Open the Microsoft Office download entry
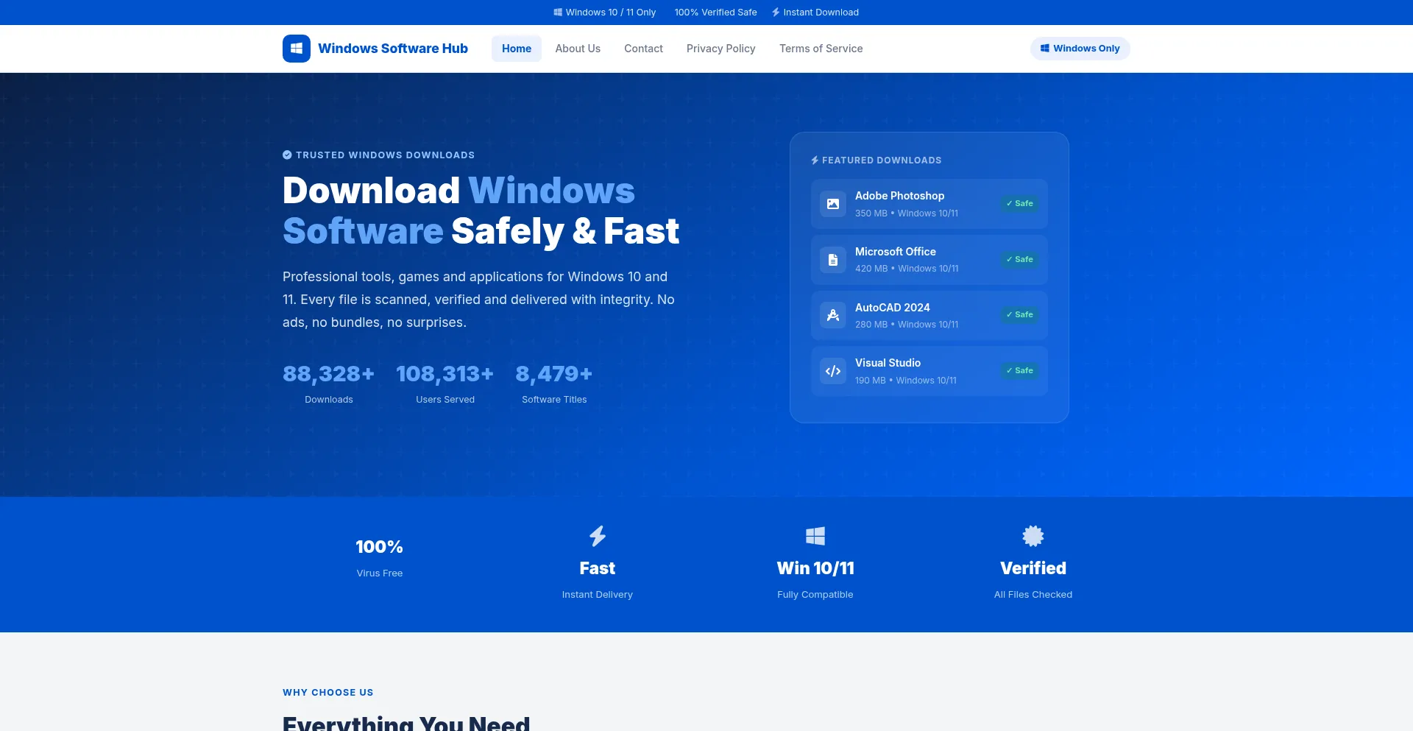Screen dimensions: 1413x731 (x=929, y=260)
